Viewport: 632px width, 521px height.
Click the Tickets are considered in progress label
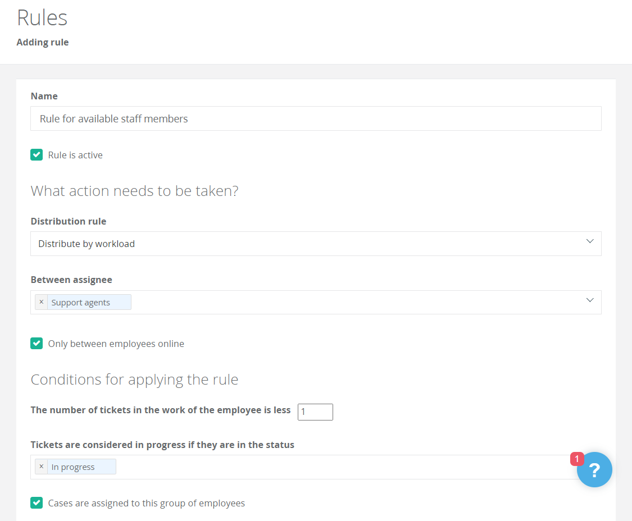click(x=162, y=445)
